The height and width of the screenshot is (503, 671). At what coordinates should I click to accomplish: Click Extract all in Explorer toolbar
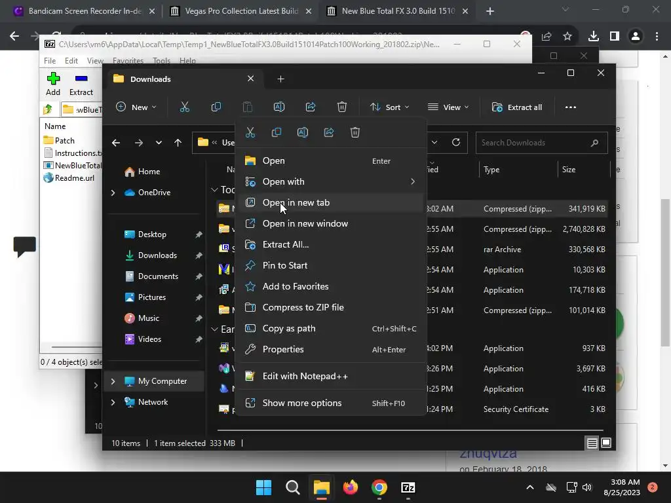[517, 107]
